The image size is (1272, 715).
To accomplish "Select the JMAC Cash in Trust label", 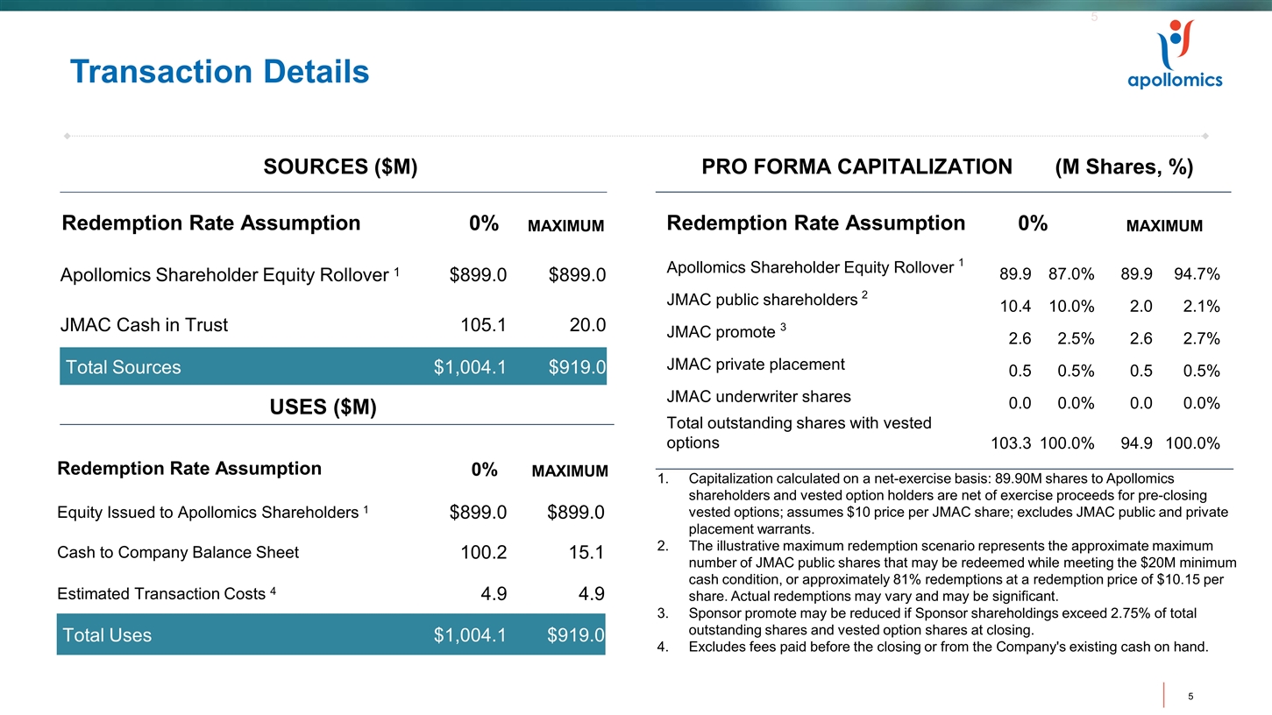I will point(144,325).
